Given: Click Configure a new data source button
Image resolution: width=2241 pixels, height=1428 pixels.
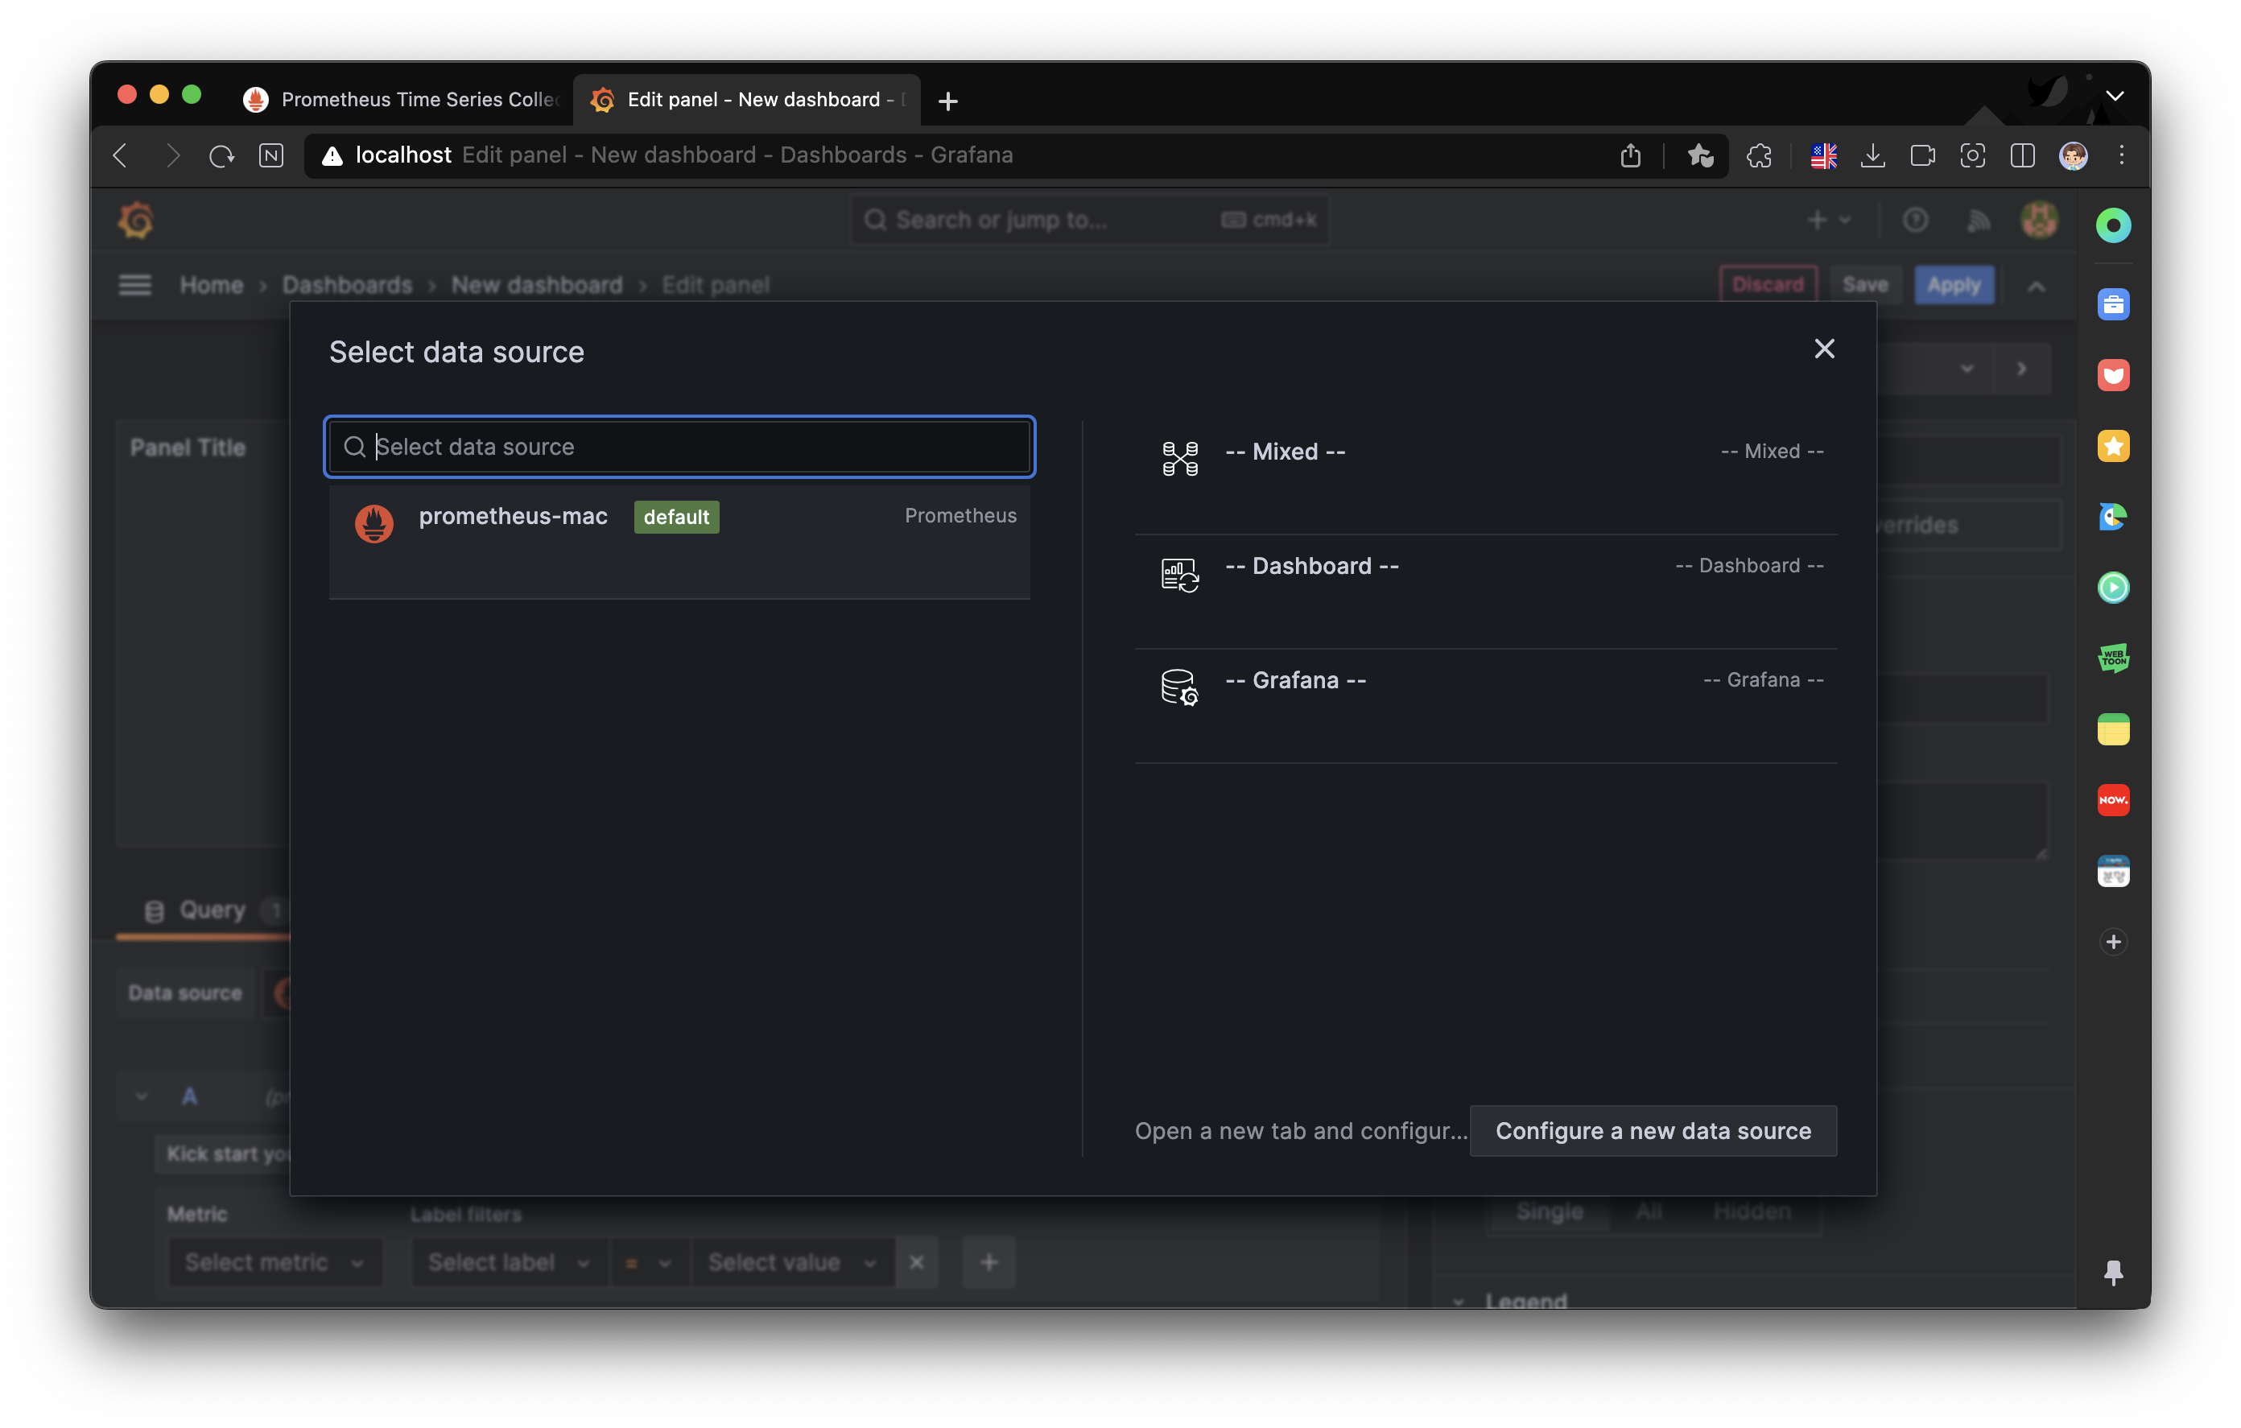Looking at the screenshot, I should coord(1652,1130).
